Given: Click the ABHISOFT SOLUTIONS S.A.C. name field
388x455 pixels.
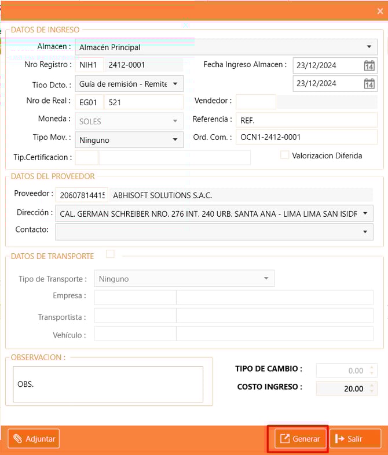Looking at the screenshot, I should [241, 195].
